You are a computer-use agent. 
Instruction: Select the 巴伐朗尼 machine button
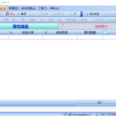100,20
